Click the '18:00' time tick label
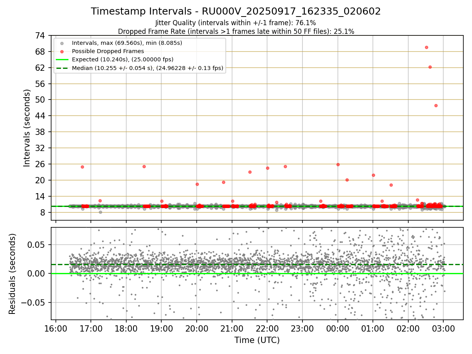The height and width of the screenshot is (354, 472). tap(126, 328)
